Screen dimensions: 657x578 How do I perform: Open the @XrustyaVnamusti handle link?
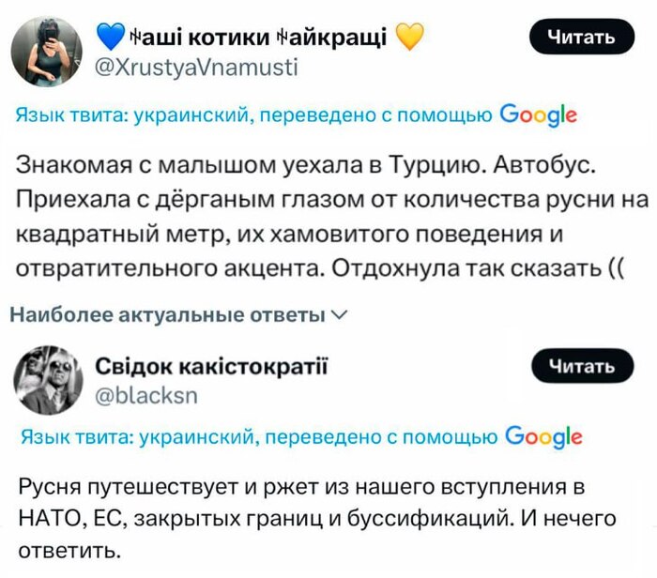(x=196, y=68)
